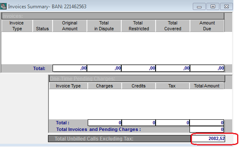Click the Tax column header

coord(172,86)
